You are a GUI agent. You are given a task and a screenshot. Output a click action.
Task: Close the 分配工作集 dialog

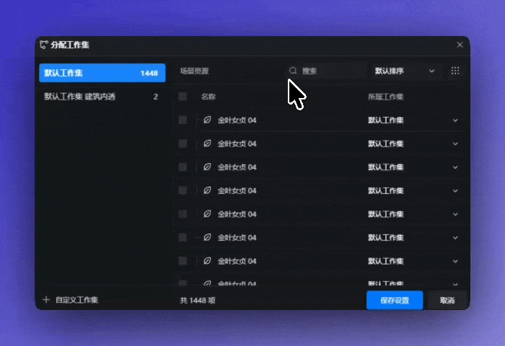pos(460,45)
